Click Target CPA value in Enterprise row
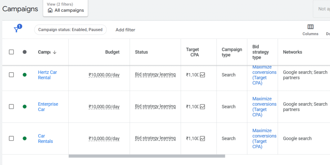Viewport: 330px width, 165px height. tap(192, 107)
